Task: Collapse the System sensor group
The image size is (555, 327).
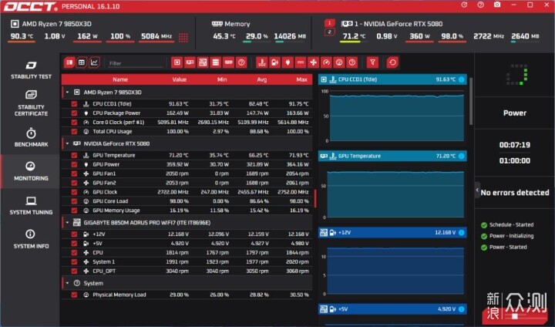Action: (x=67, y=283)
